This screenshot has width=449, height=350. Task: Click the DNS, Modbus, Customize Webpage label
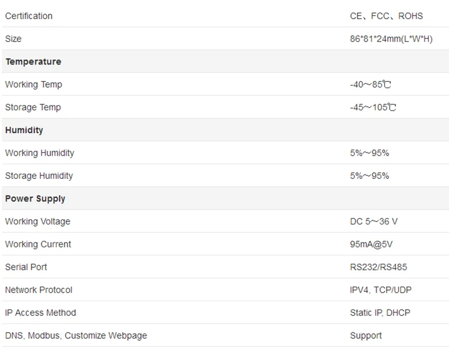[x=76, y=335]
